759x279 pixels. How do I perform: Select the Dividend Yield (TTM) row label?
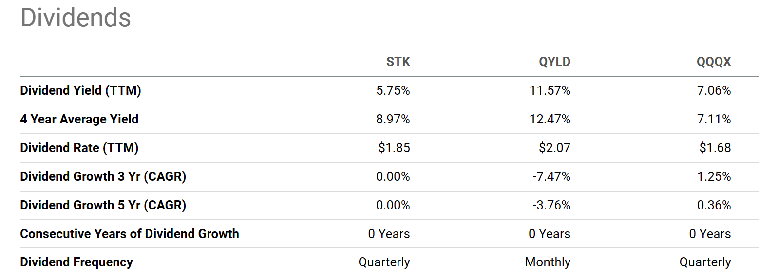80,90
